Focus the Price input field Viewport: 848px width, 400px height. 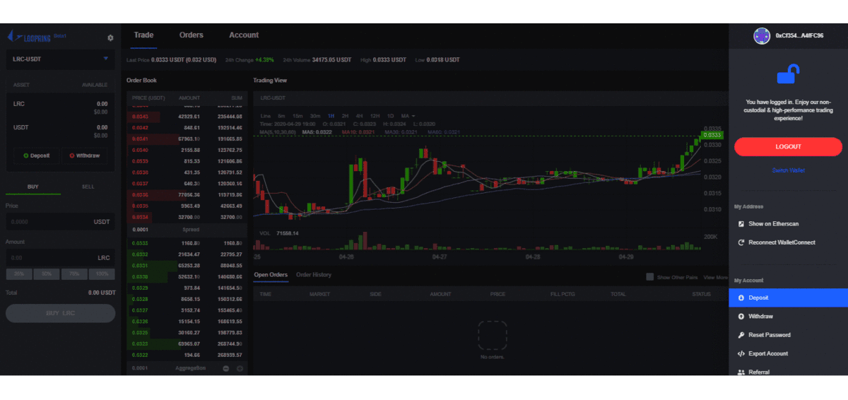point(60,221)
